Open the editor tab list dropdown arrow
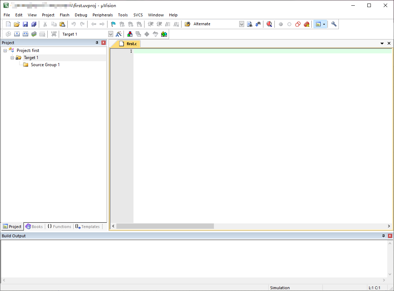394x291 pixels. 382,43
